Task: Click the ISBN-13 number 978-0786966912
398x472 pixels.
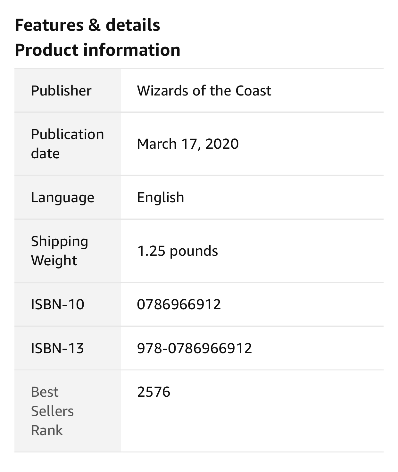Action: (195, 348)
